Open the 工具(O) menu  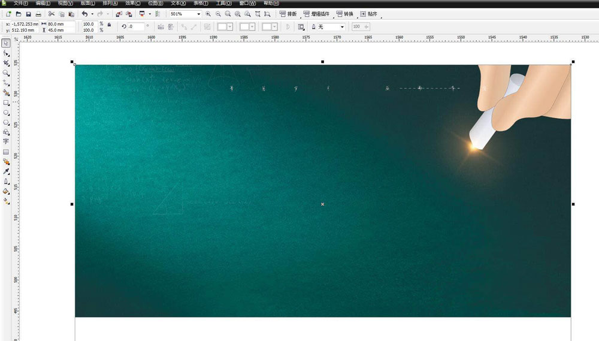(223, 3)
